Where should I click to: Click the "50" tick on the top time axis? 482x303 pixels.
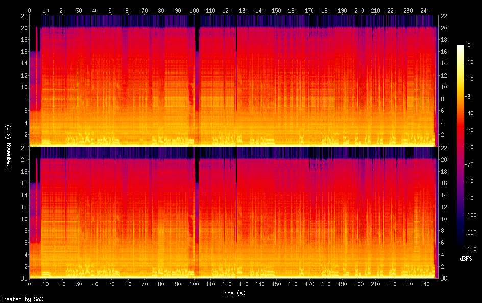112,10
